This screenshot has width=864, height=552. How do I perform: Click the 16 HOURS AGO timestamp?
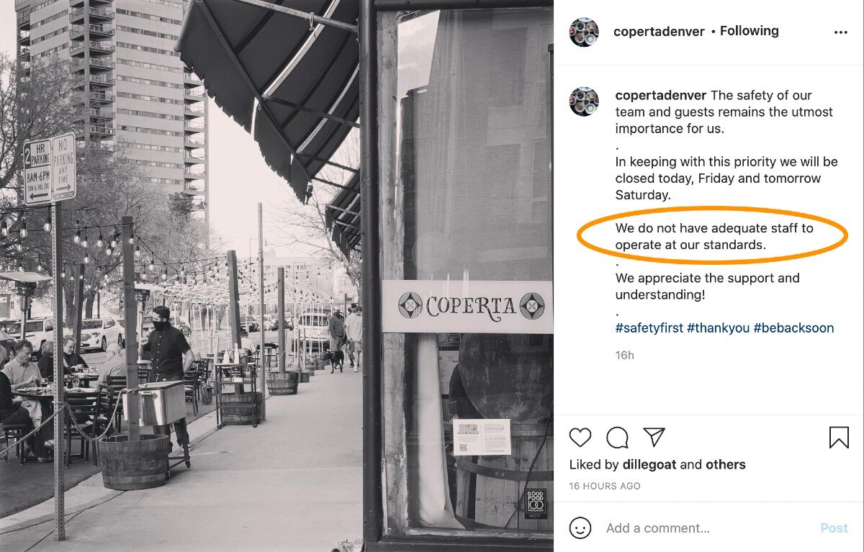605,487
